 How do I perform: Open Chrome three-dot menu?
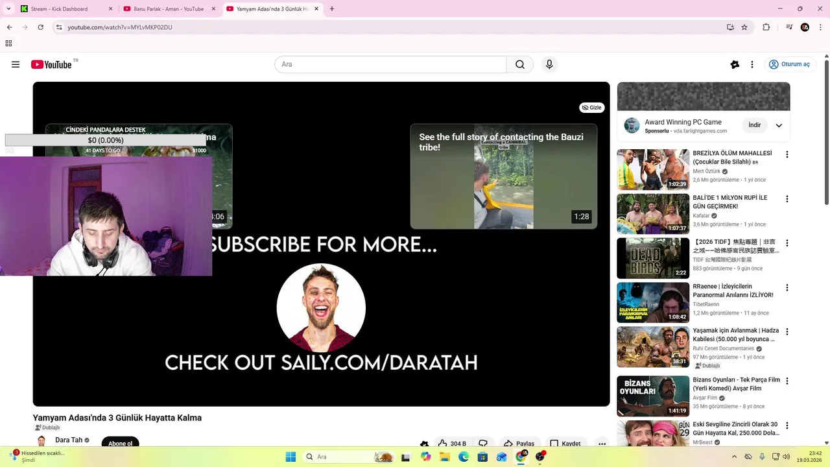(x=820, y=27)
